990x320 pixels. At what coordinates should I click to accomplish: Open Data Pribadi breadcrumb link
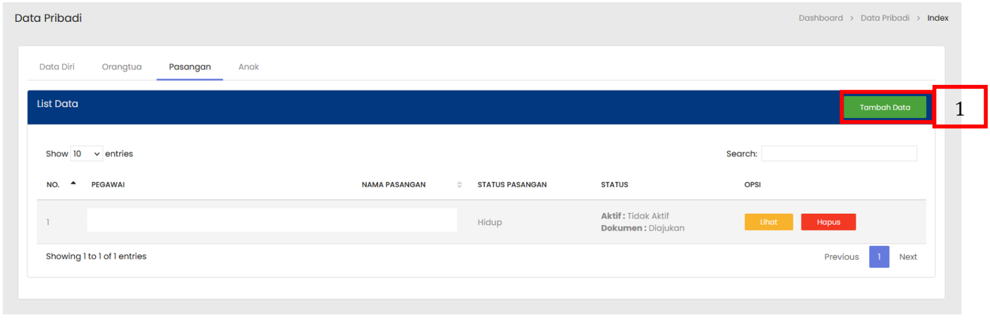click(x=885, y=18)
